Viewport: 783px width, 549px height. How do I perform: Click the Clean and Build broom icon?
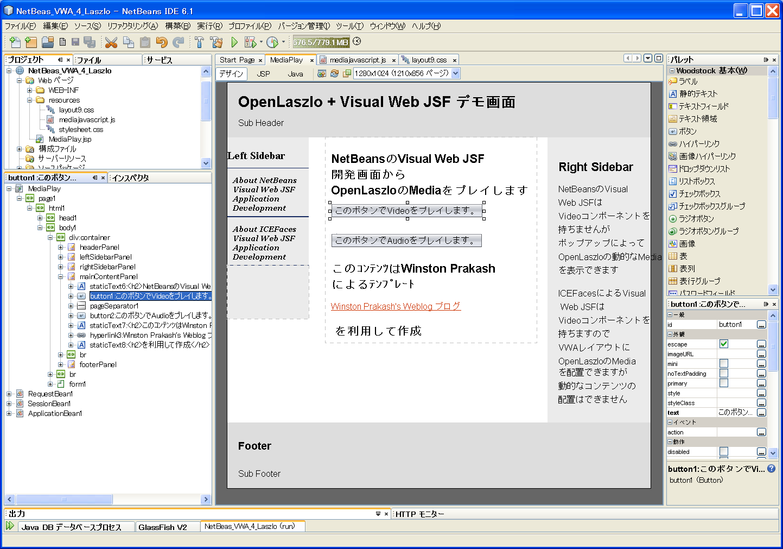tap(217, 42)
